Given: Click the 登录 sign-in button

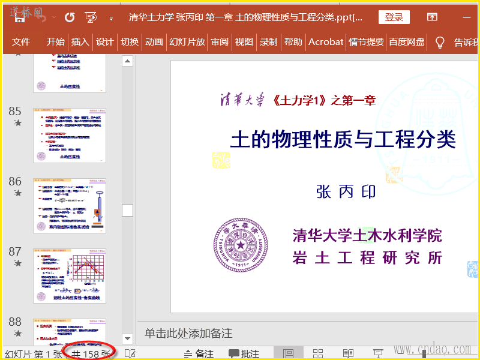Looking at the screenshot, I should 394,17.
